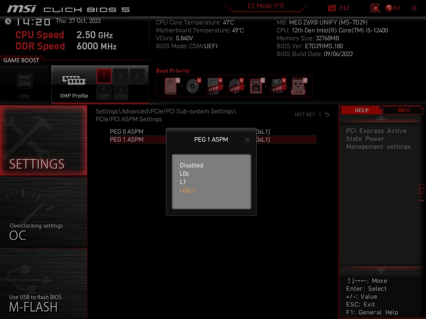Close the PEG 1 ASPM popup
This screenshot has width=426, height=319.
click(247, 140)
